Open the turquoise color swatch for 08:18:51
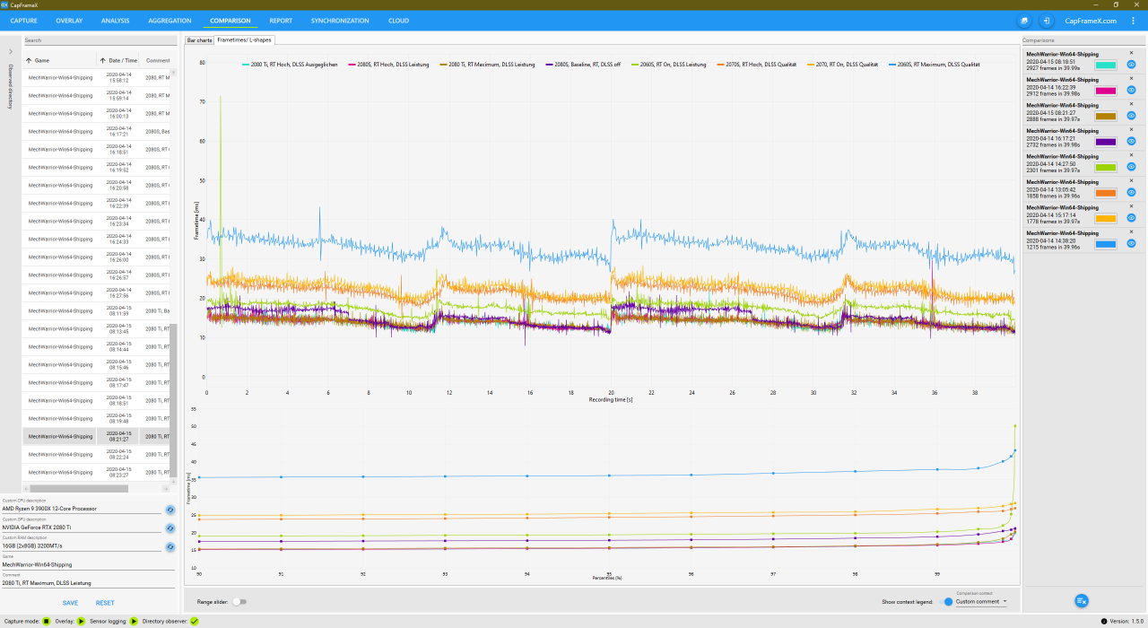 1106,65
